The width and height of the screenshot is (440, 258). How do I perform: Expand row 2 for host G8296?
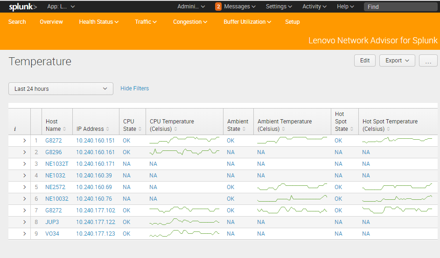[24, 152]
